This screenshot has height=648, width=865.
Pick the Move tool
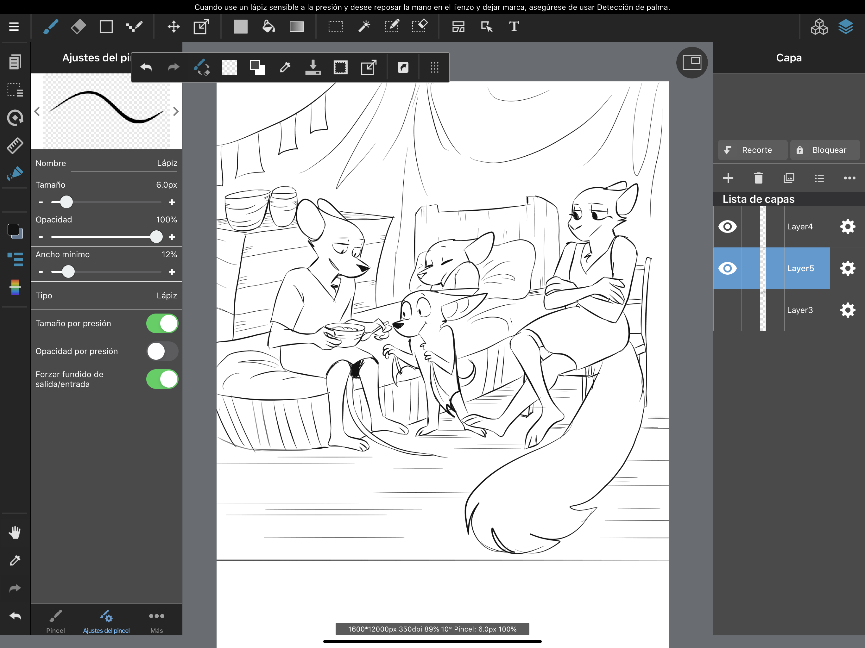coord(173,27)
